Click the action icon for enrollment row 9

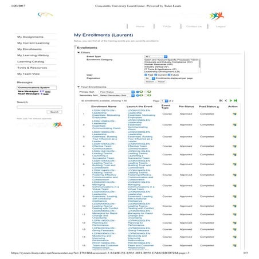point(234,197)
